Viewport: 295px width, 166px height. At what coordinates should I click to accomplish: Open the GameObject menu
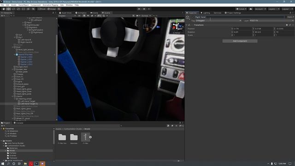tap(24, 5)
